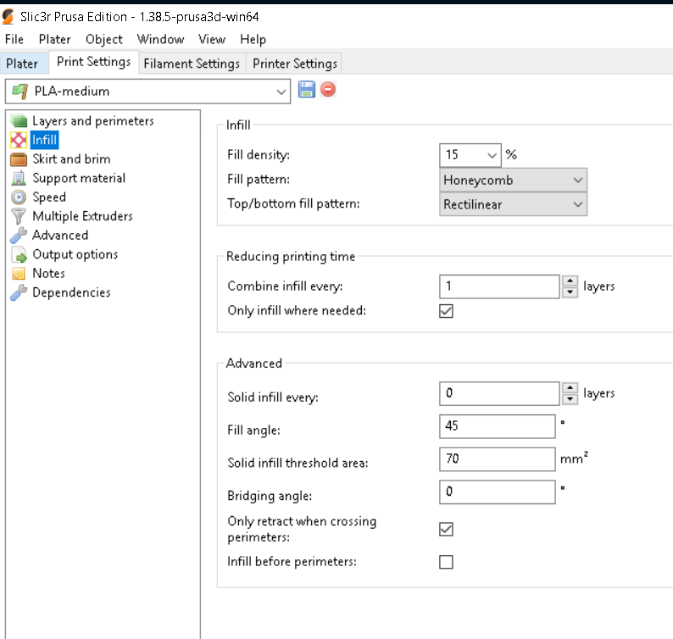Open the Help menu
The height and width of the screenshot is (639, 673).
tap(253, 40)
